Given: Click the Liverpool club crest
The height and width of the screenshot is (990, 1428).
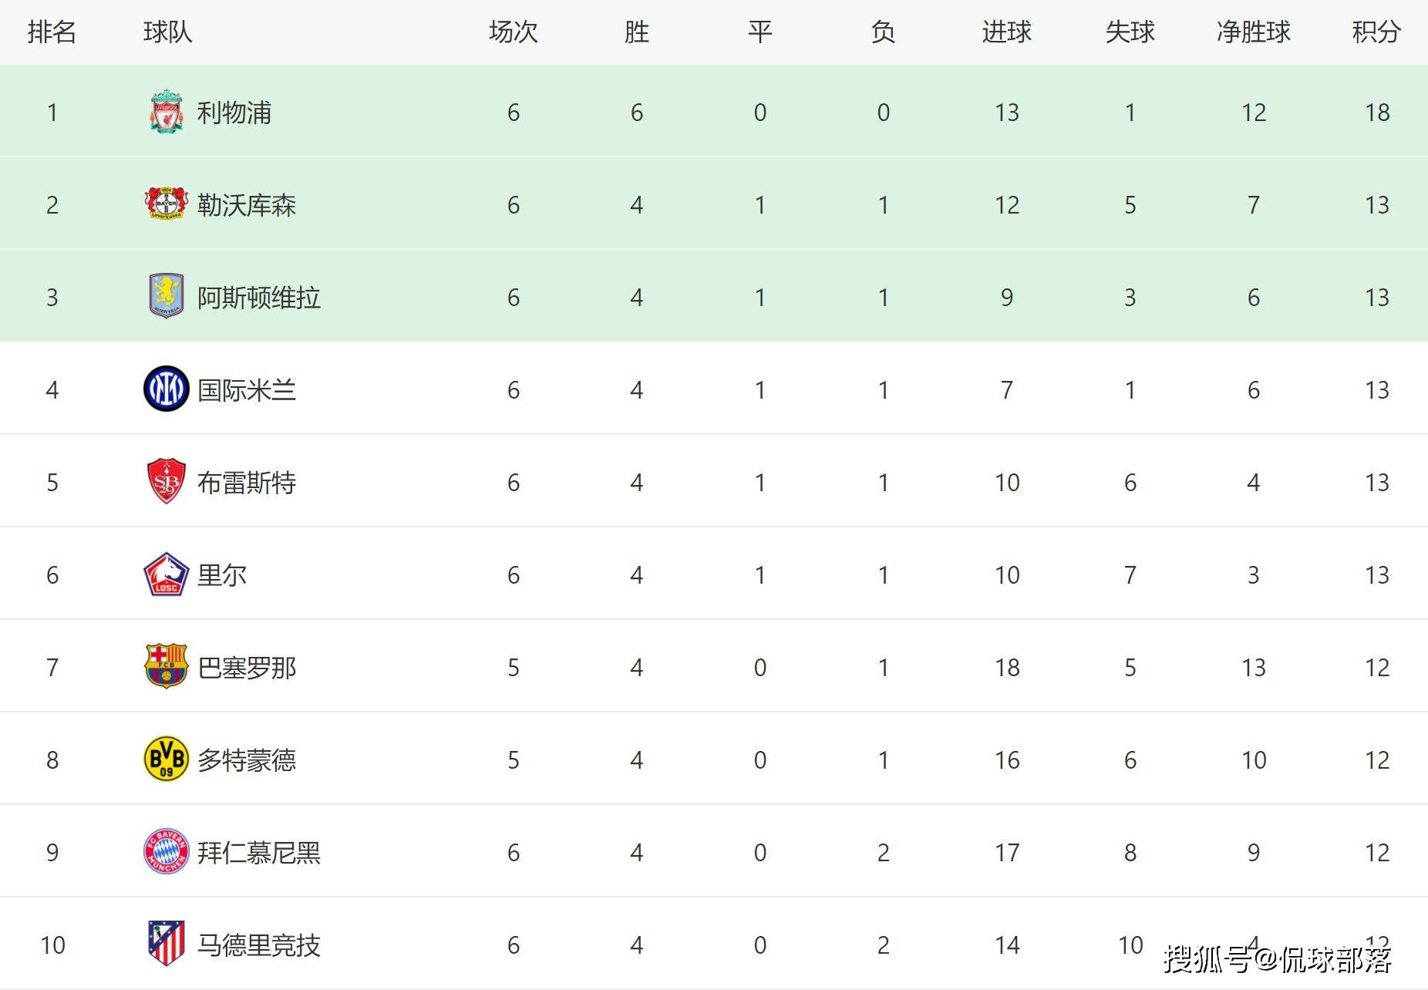Looking at the screenshot, I should 166,112.
